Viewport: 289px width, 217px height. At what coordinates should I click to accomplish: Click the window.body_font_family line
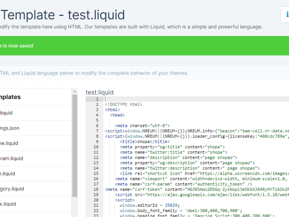pos(181,211)
